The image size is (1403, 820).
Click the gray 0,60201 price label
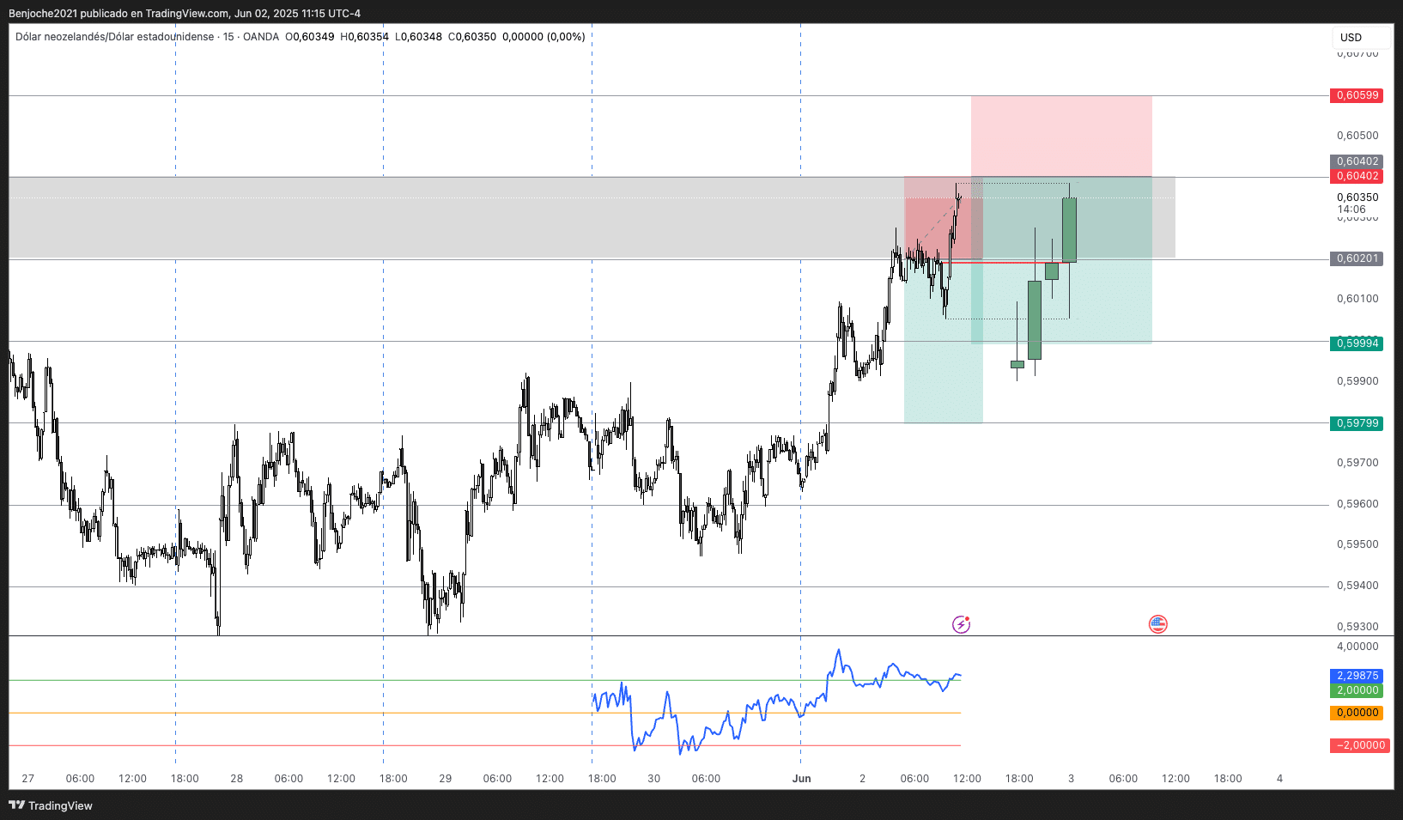pos(1357,258)
